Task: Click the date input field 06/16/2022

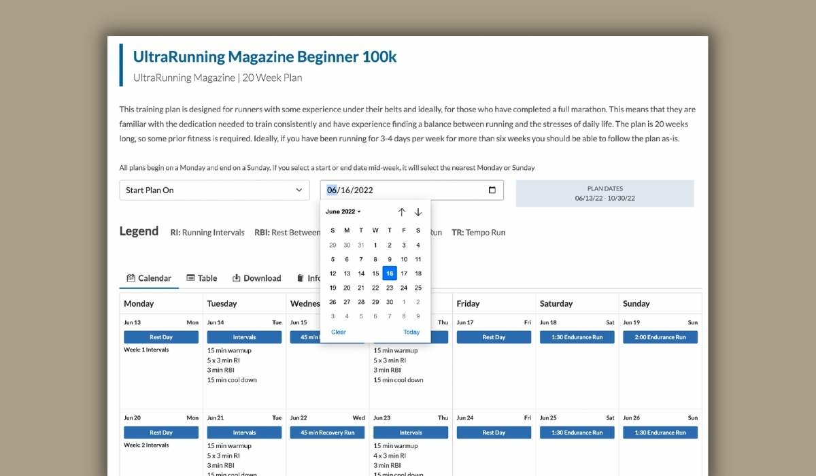Action: pyautogui.click(x=412, y=190)
